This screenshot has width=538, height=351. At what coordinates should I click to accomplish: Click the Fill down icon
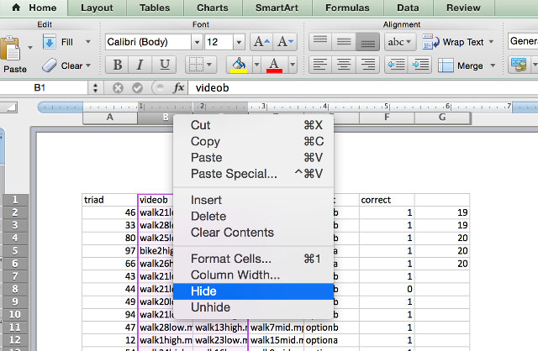tap(50, 42)
